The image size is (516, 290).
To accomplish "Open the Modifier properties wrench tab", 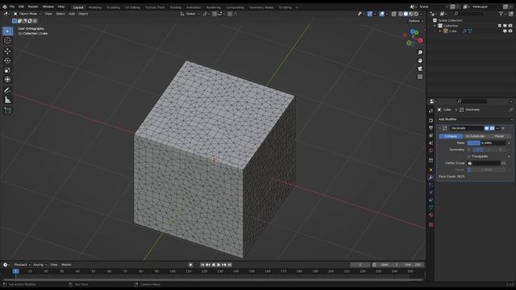I will click(431, 177).
